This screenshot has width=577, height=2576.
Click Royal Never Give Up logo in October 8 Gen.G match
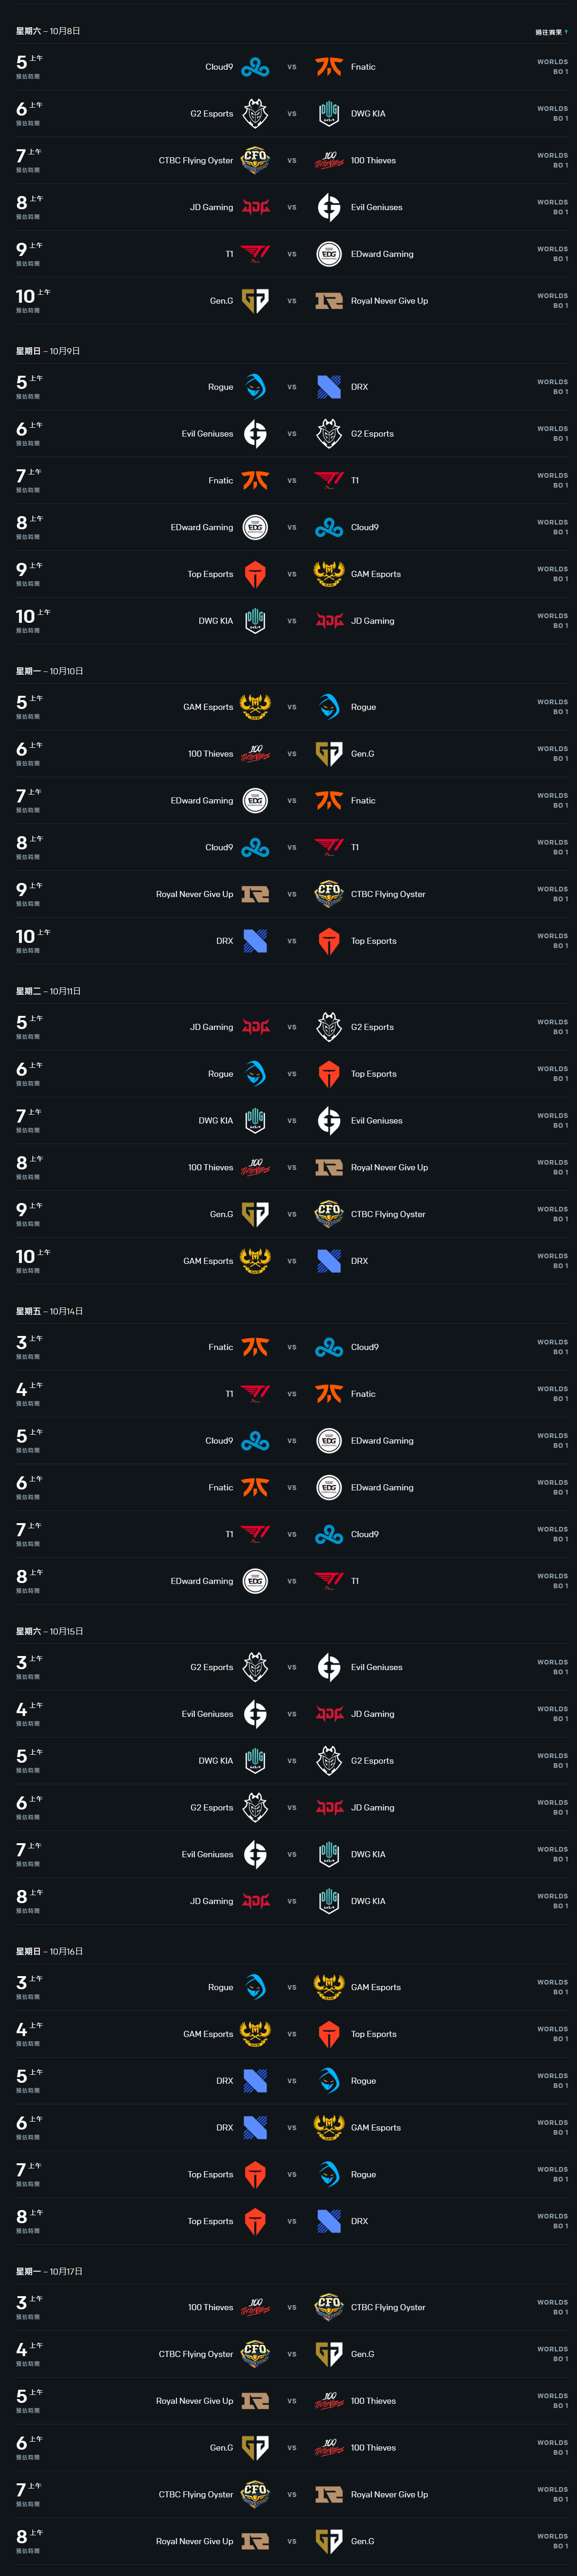pyautogui.click(x=329, y=301)
